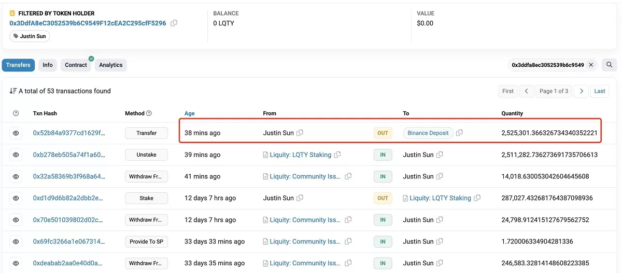Copy Justin Sun address in first row

300,133
